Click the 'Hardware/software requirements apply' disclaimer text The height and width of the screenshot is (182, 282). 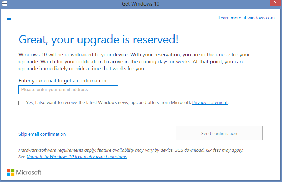click(x=131, y=150)
